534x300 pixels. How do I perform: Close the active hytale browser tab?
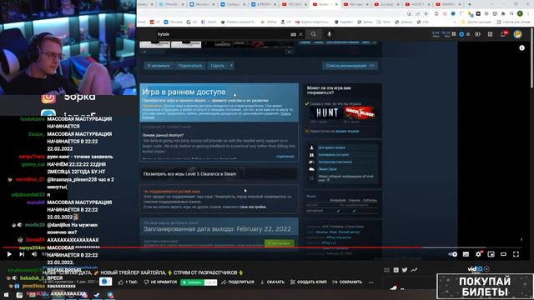(x=336, y=4)
